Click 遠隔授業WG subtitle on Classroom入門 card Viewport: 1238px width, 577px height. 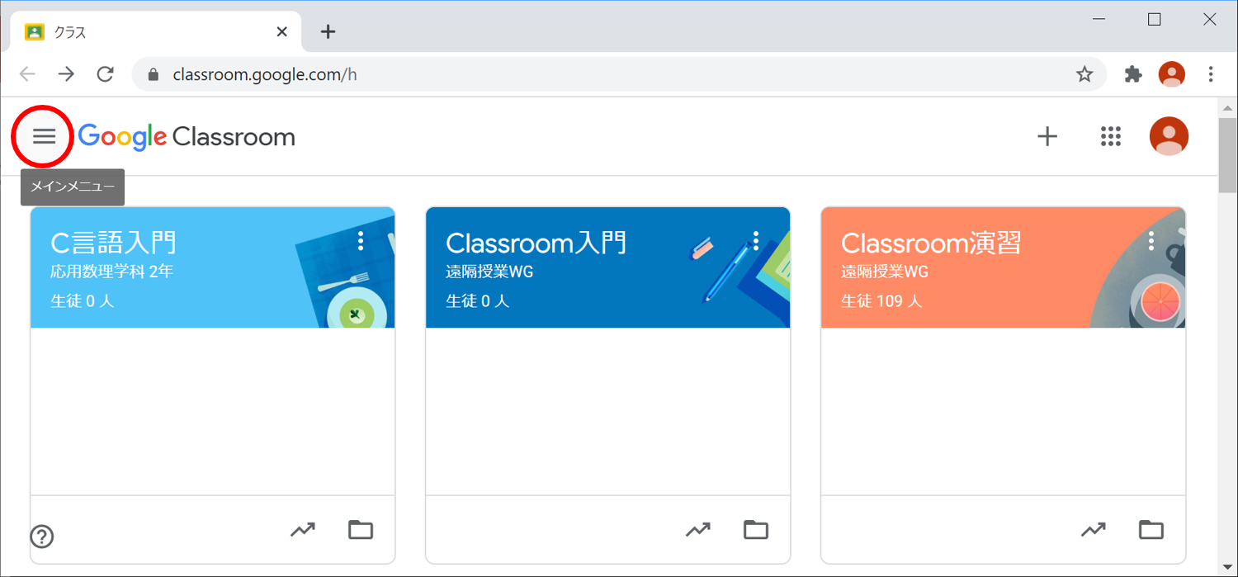pyautogui.click(x=489, y=272)
